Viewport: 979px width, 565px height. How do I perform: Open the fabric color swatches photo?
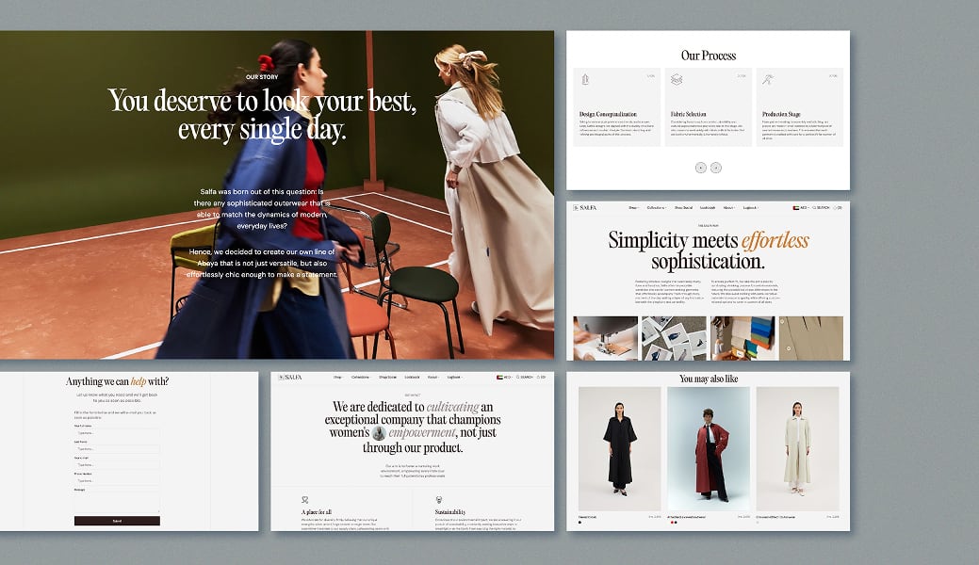point(742,338)
